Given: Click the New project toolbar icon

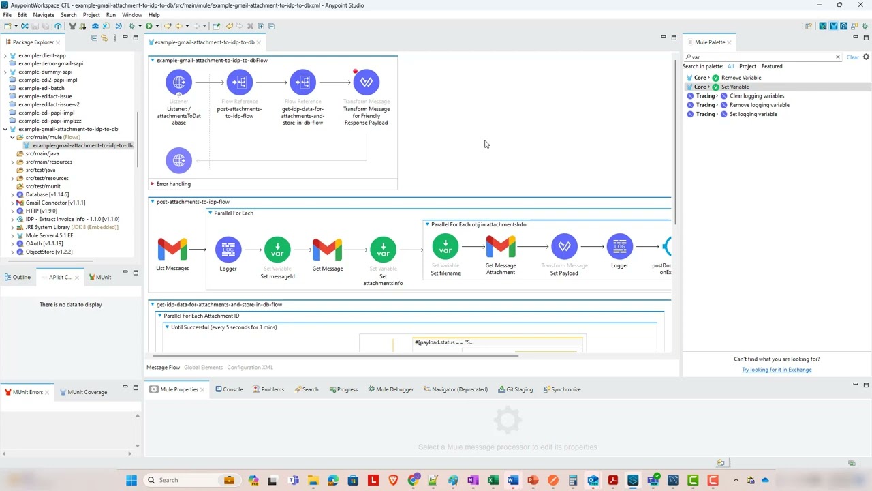Looking at the screenshot, I should (x=7, y=26).
